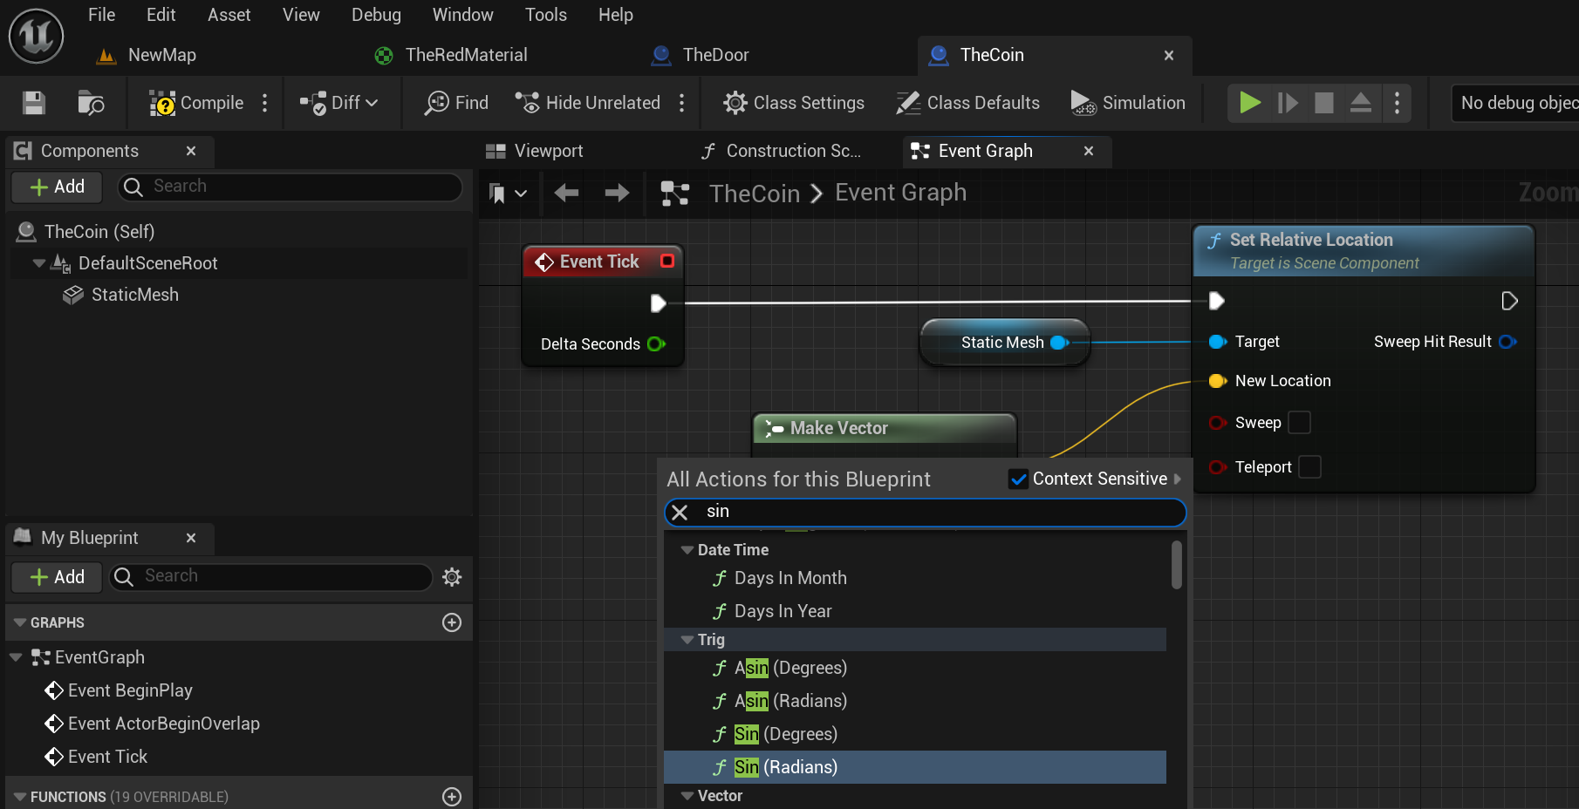Click the Delta Seconds output pin
The width and height of the screenshot is (1579, 809).
point(657,344)
